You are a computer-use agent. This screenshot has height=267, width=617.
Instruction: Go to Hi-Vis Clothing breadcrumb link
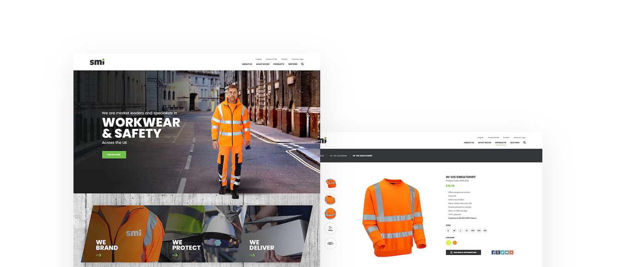point(338,156)
